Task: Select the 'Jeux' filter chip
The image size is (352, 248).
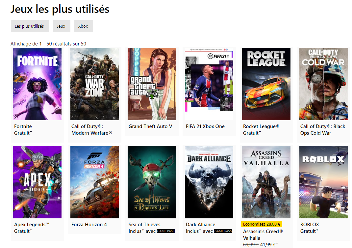Action: pos(62,26)
